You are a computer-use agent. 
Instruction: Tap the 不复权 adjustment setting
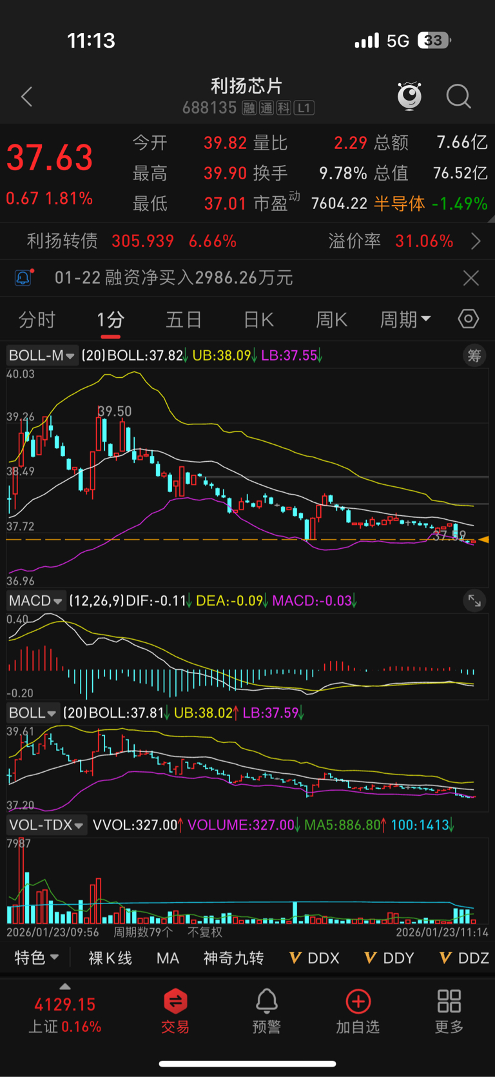pos(205,932)
